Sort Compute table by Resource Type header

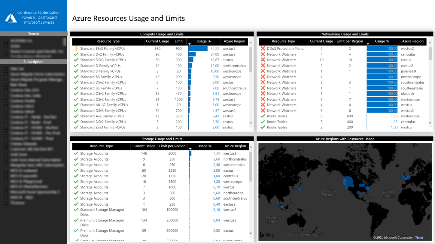108,41
